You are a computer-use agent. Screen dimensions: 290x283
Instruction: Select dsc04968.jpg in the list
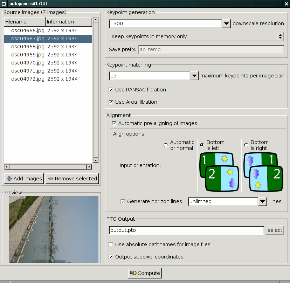point(48,47)
